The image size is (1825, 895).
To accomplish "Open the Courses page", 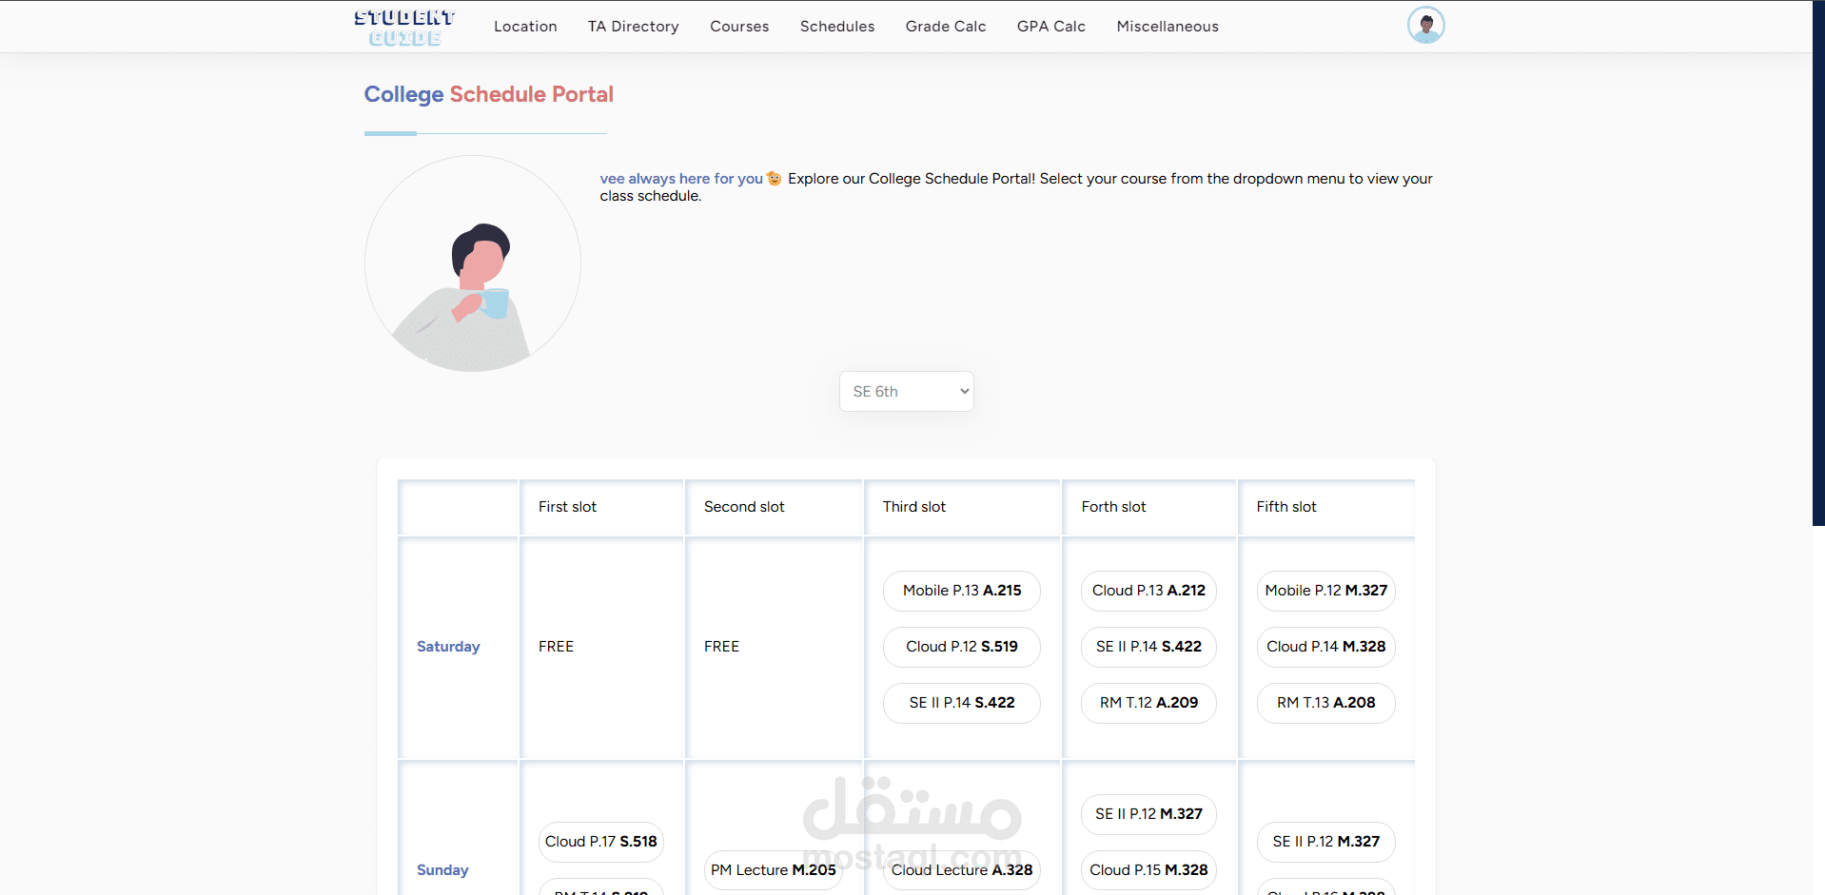I will tap(739, 27).
